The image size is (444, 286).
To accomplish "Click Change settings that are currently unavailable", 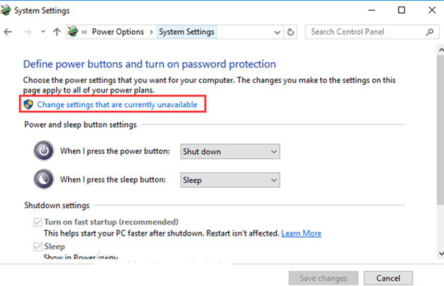I will 117,104.
